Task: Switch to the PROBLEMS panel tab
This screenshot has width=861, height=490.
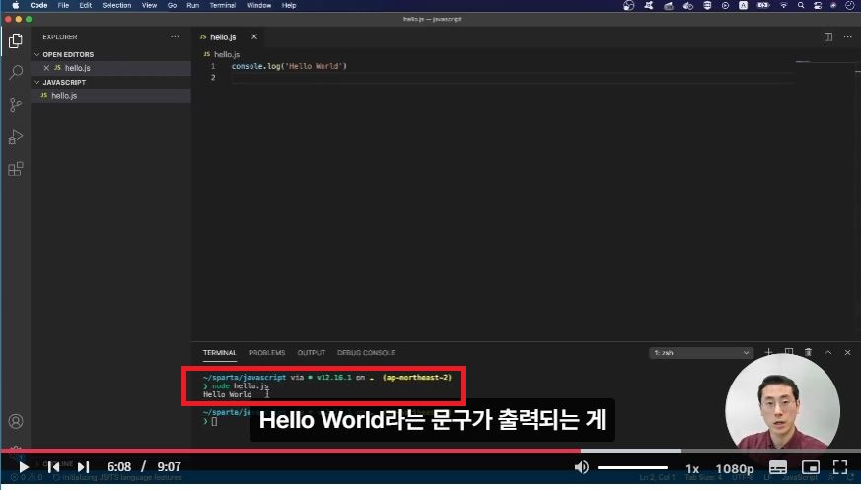Action: point(267,352)
